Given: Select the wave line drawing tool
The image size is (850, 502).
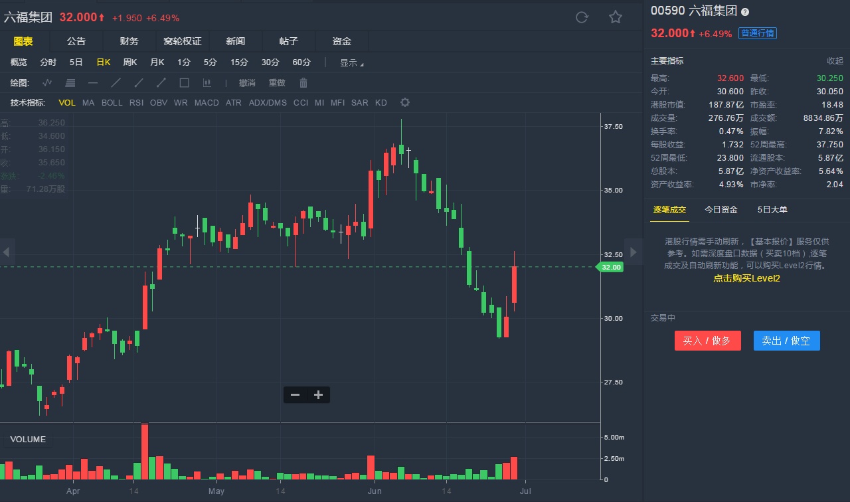Looking at the screenshot, I should click(x=47, y=83).
